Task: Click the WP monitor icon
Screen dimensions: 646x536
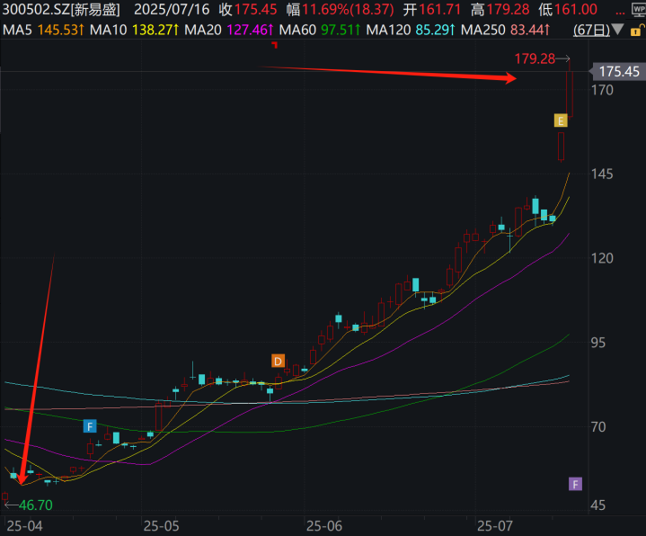Action: (x=639, y=10)
